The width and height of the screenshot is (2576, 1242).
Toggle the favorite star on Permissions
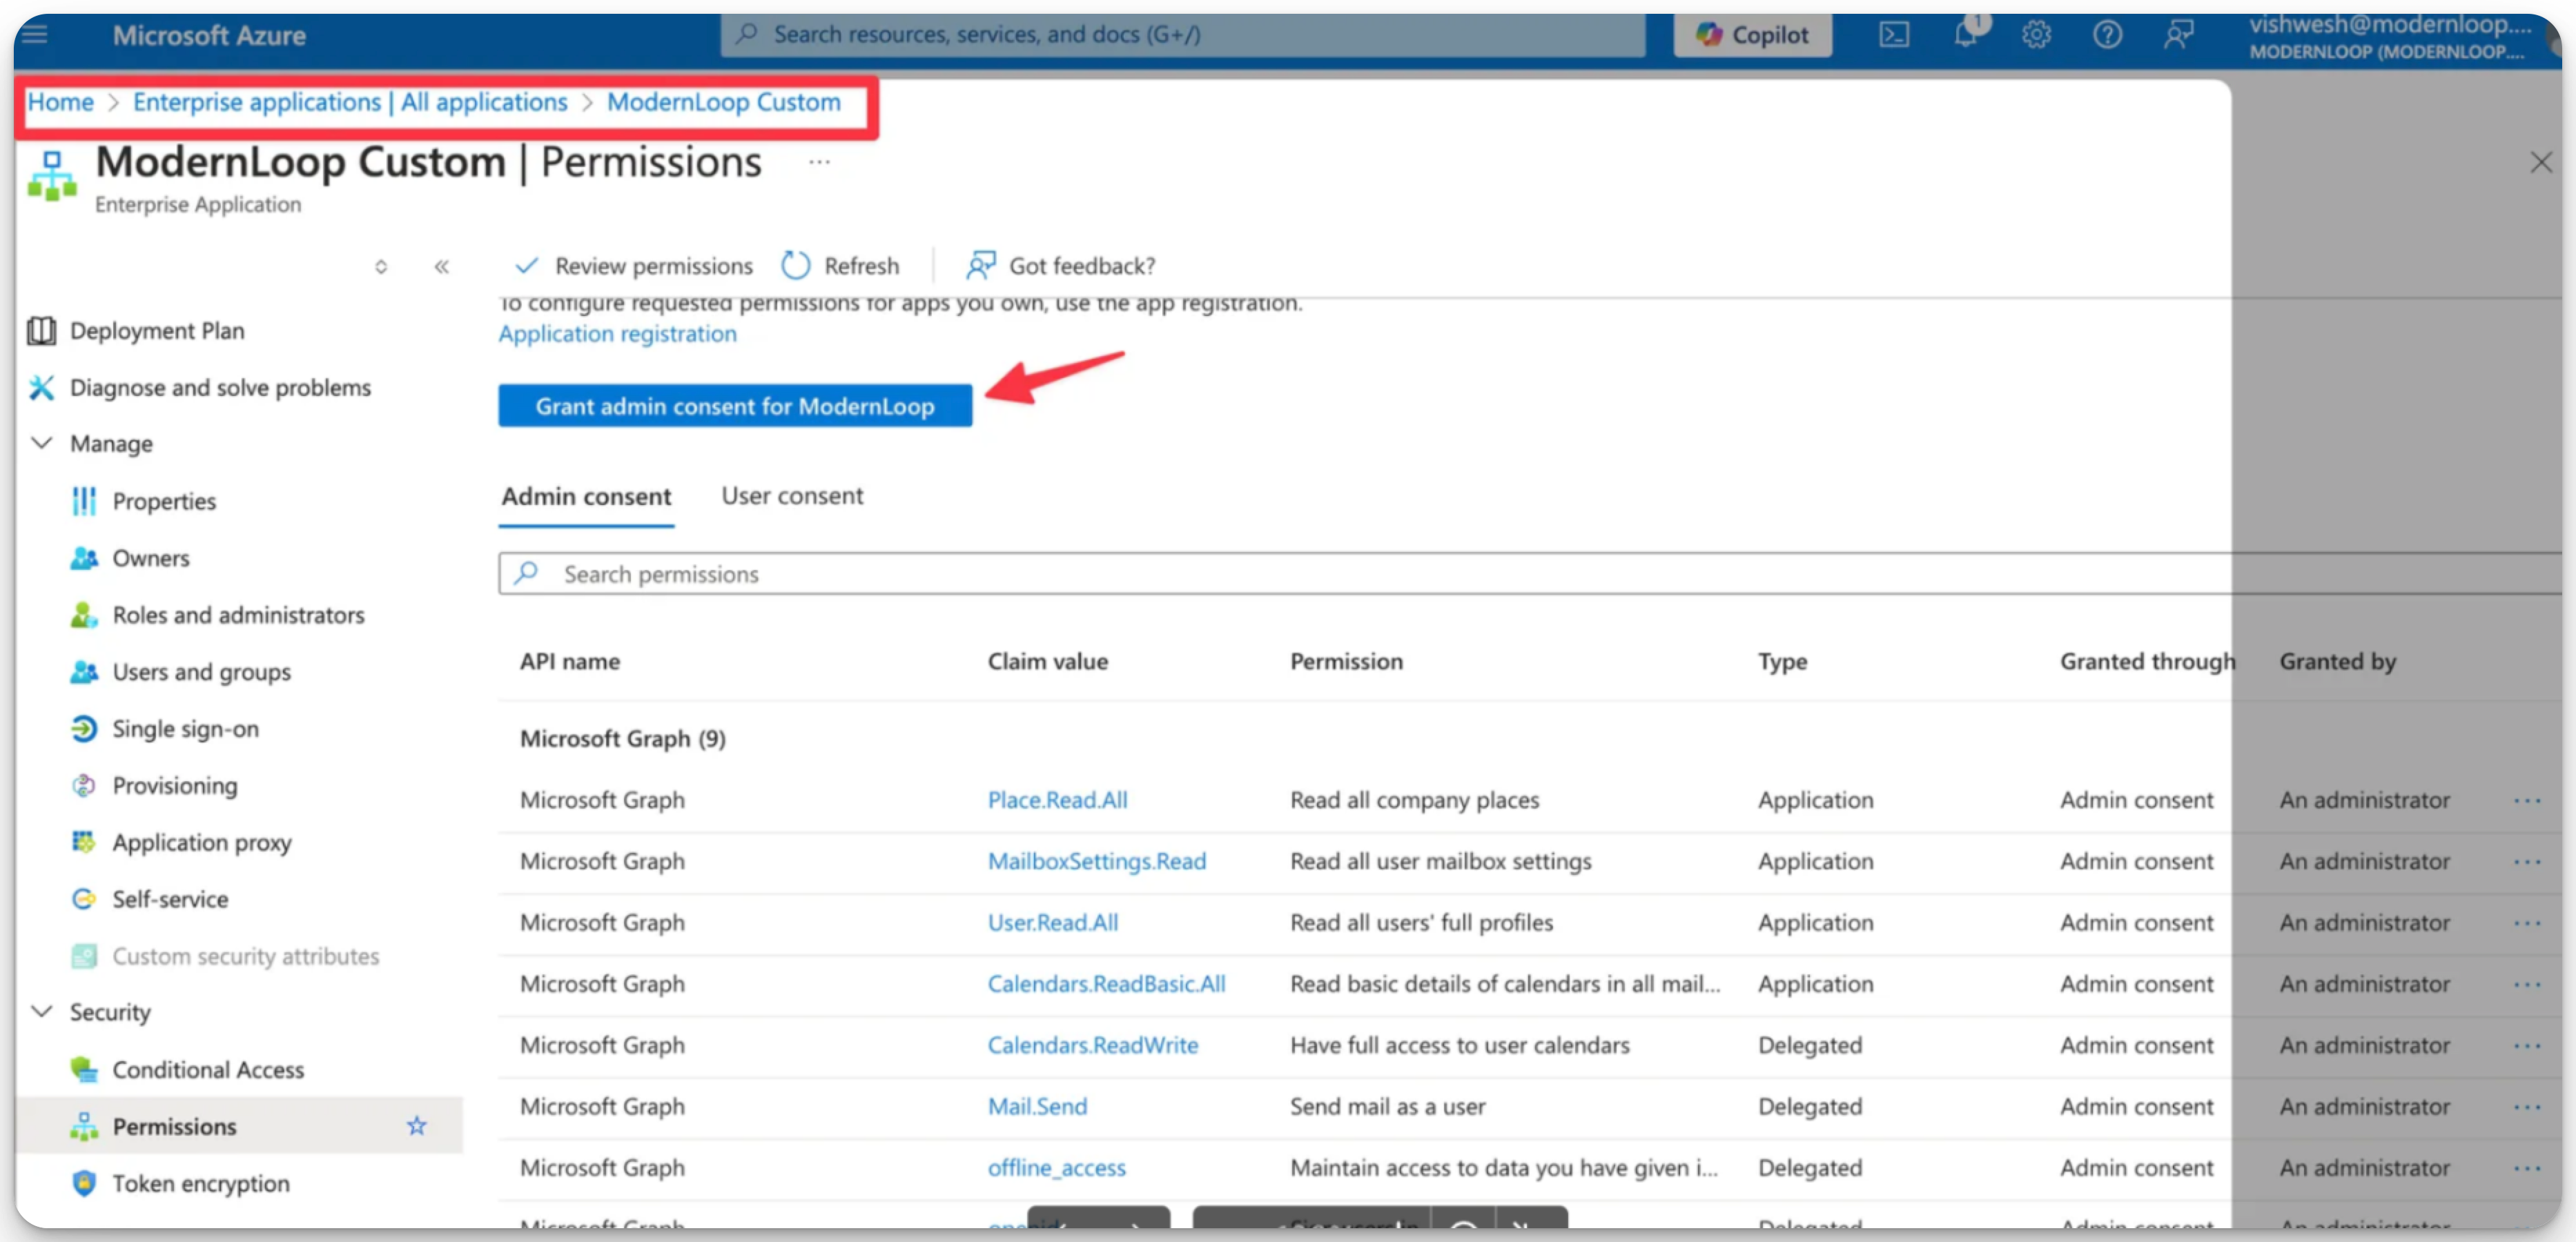point(417,1126)
